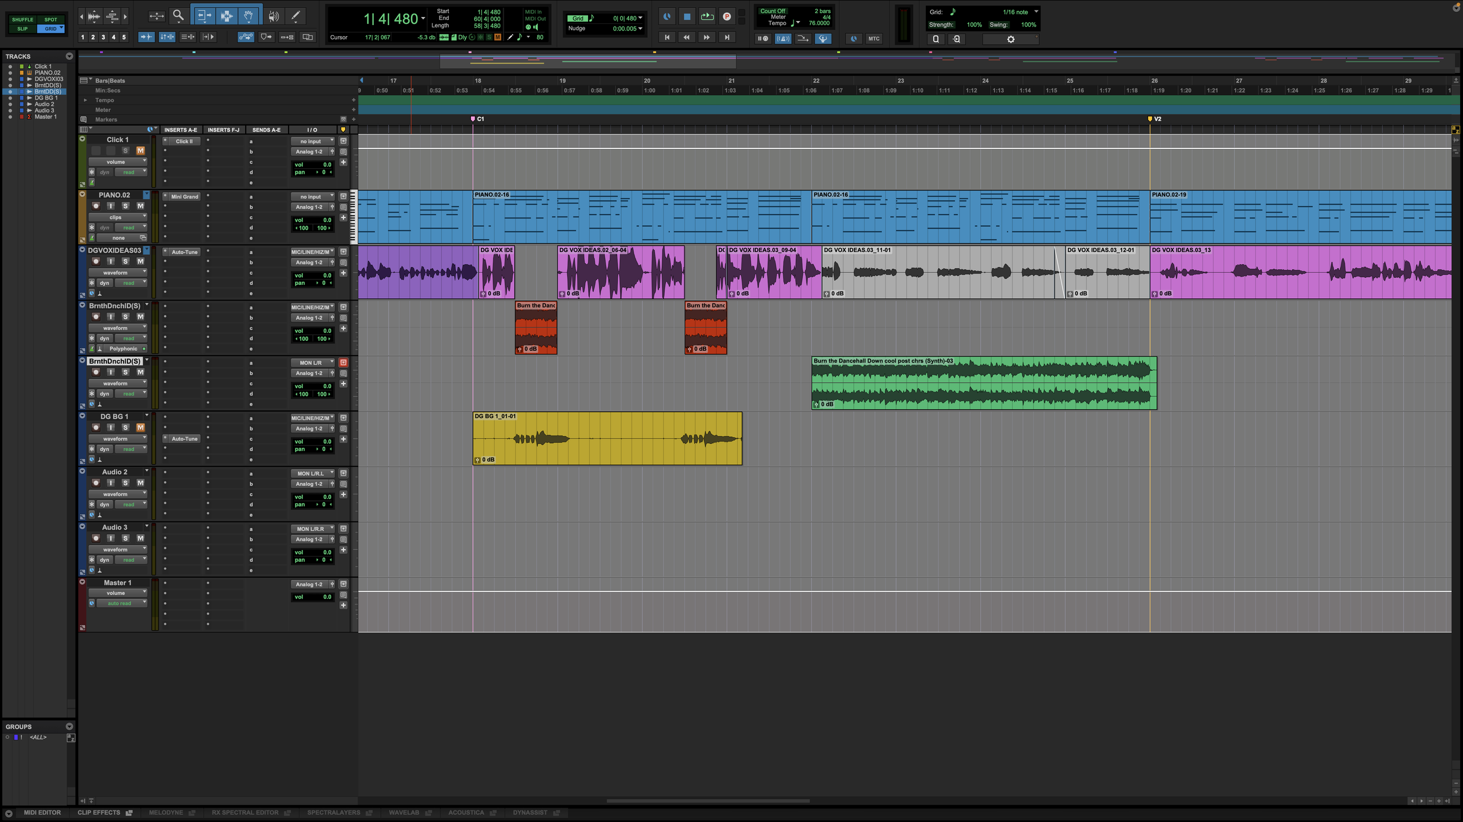Viewport: 1463px width, 822px height.
Task: Open Click 1 track view selector (volume)
Action: coord(118,162)
